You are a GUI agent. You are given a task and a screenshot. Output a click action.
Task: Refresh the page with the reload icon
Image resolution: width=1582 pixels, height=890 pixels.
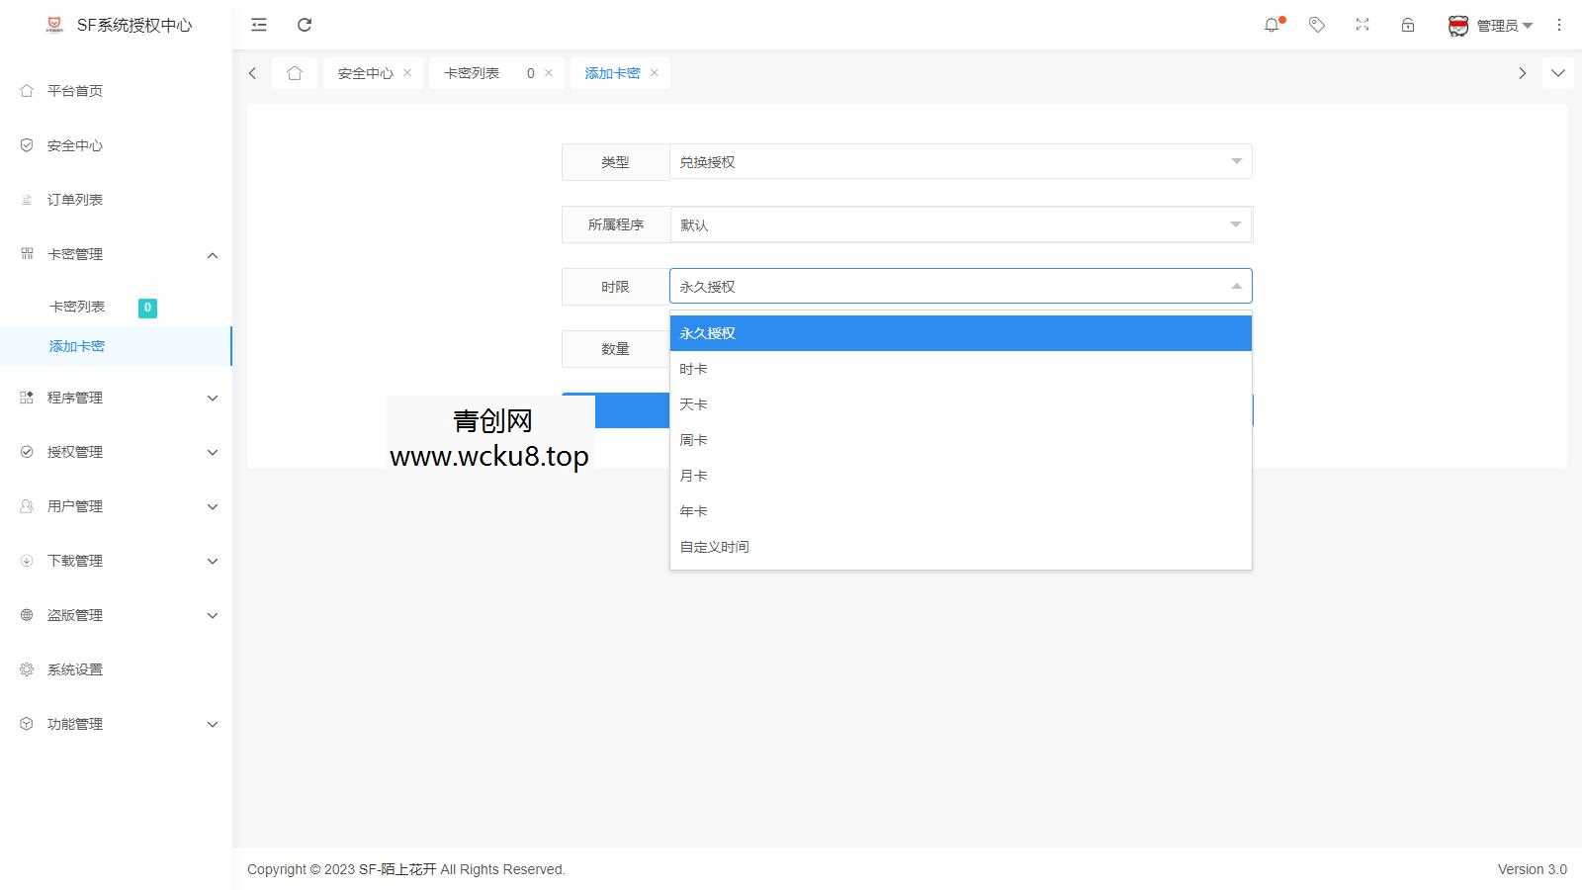click(x=305, y=25)
